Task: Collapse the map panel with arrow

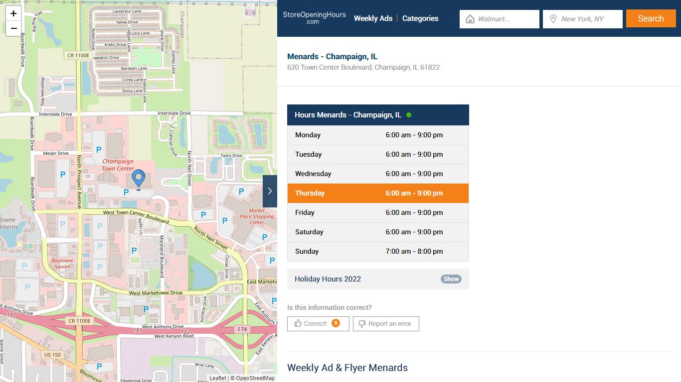Action: [270, 191]
